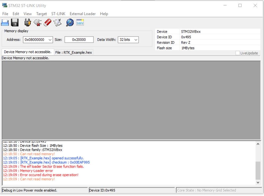The height and width of the screenshot is (196, 264).
Task: Click the Flash size value 1MBytes
Action: 188,48
